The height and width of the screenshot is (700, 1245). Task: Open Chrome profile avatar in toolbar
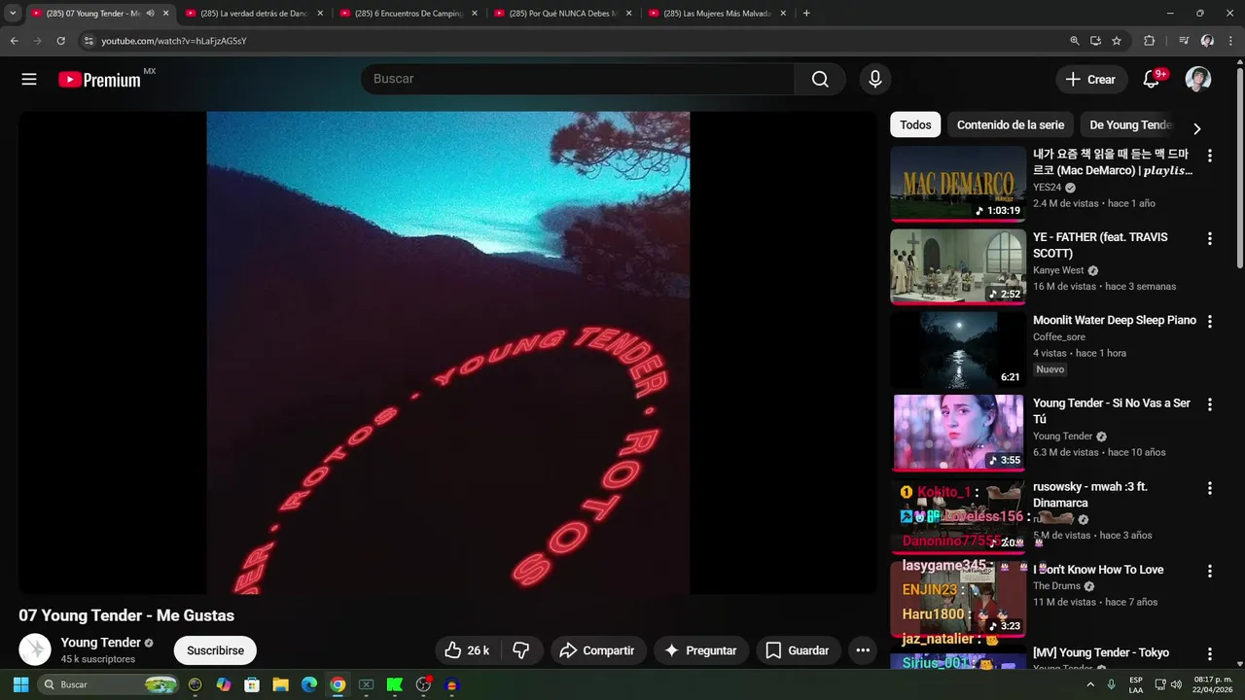click(x=1207, y=41)
